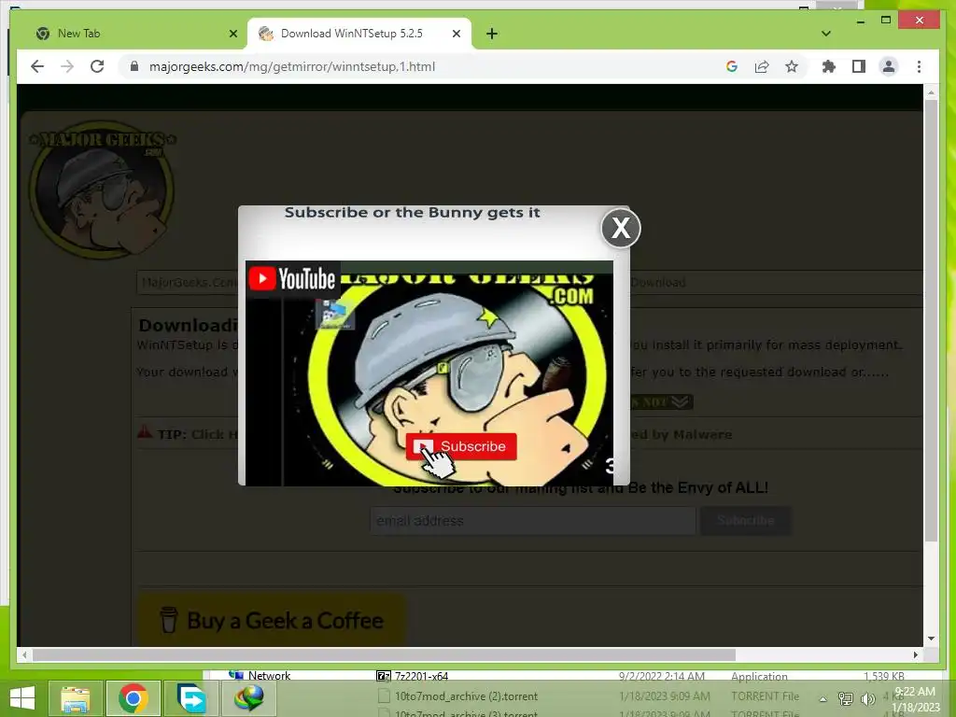956x717 pixels.
Task: Close the Download WinNTSetup tab
Action: (x=456, y=34)
